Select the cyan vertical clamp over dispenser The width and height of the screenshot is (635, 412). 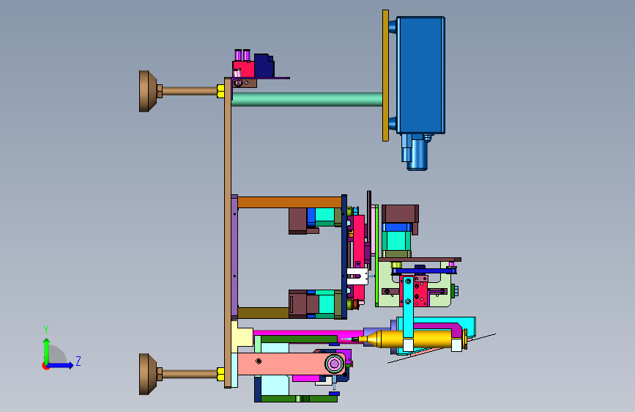click(408, 308)
